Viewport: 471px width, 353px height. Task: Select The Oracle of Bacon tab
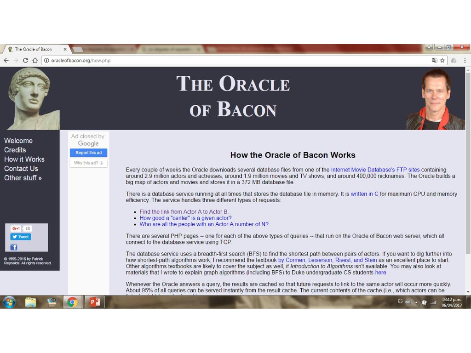pos(35,49)
